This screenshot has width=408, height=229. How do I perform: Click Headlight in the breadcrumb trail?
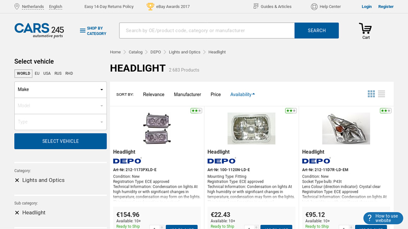[x=217, y=52]
